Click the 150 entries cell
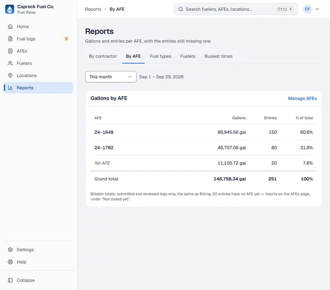The height and width of the screenshot is (290, 330). pyautogui.click(x=273, y=132)
